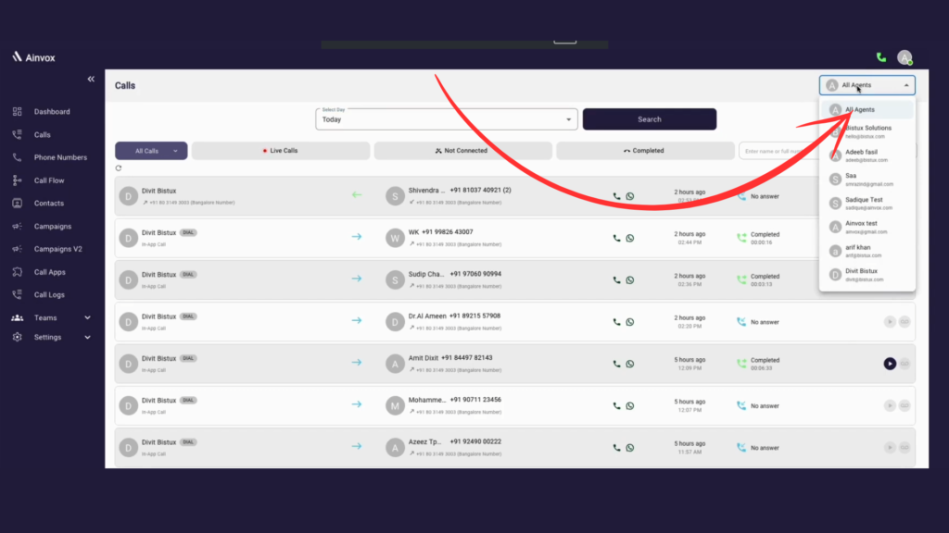Click the Search button
Screen dimensions: 949x533
click(650, 119)
